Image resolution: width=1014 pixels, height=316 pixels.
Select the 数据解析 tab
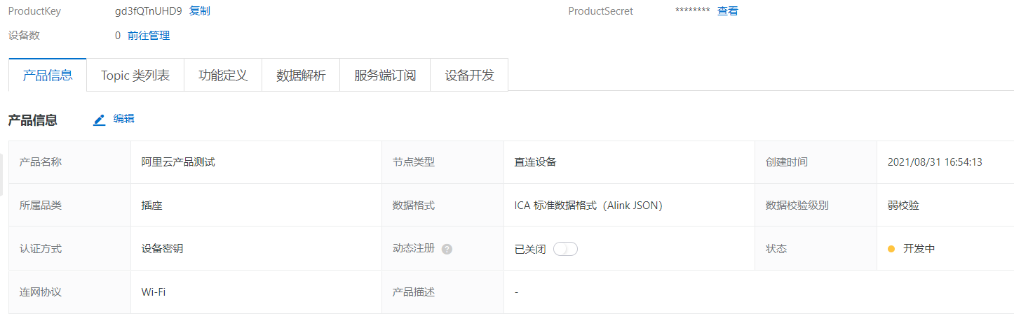tap(301, 76)
